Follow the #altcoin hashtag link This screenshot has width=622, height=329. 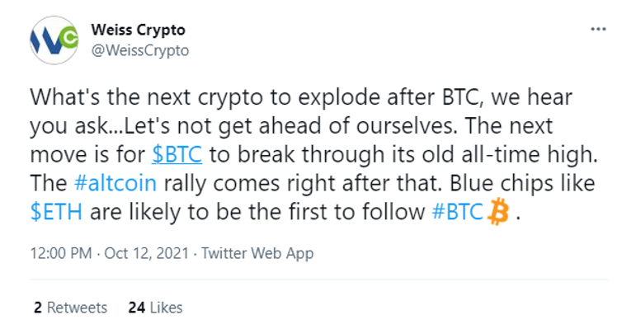(115, 183)
